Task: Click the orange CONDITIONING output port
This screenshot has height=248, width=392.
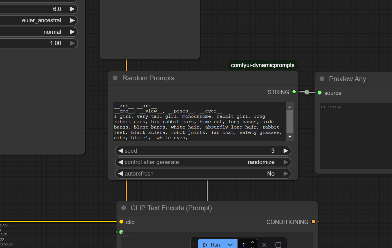Action: pos(313,222)
